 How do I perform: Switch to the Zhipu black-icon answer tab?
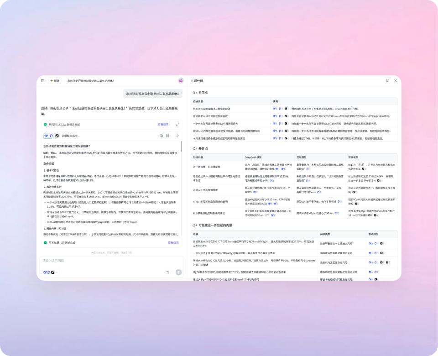(57, 136)
